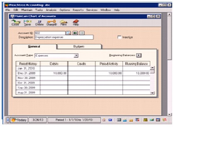Open the Reports menu

click(x=78, y=10)
